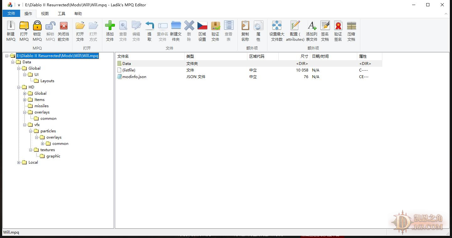Image resolution: width=452 pixels, height=238 pixels.
Task: Click the 查看文件 (View file) icon
Action: click(123, 26)
